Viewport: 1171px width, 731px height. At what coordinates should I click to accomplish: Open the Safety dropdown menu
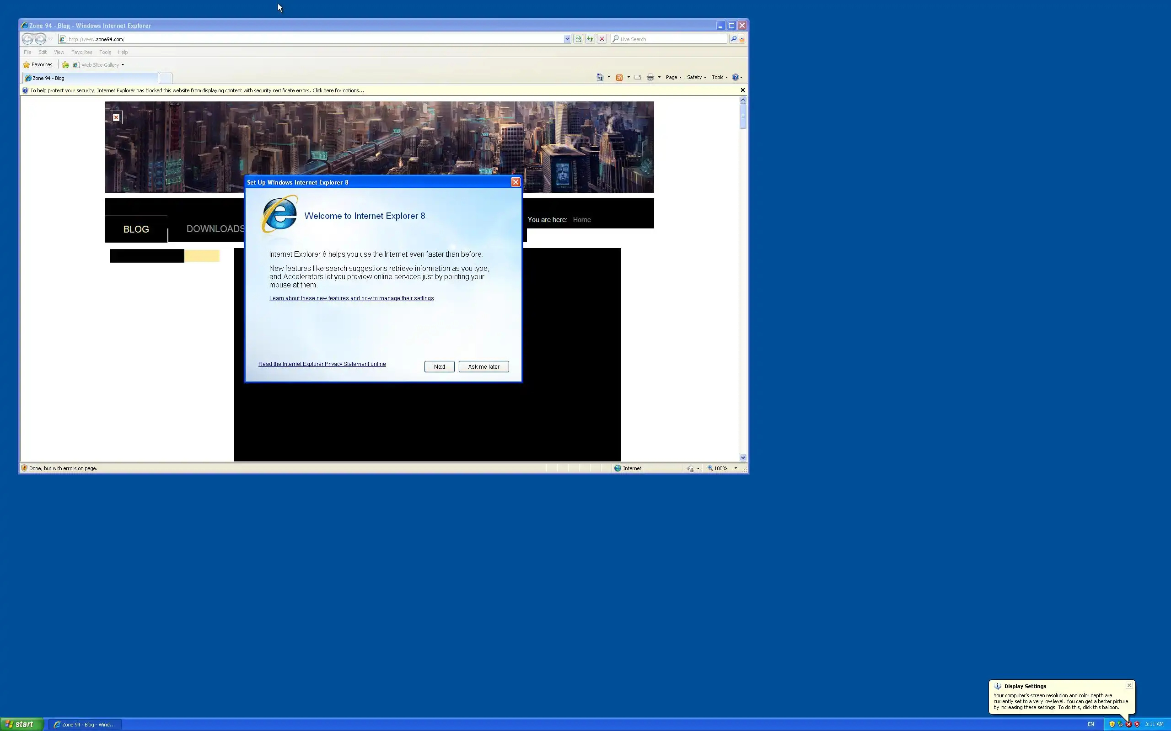pyautogui.click(x=696, y=77)
